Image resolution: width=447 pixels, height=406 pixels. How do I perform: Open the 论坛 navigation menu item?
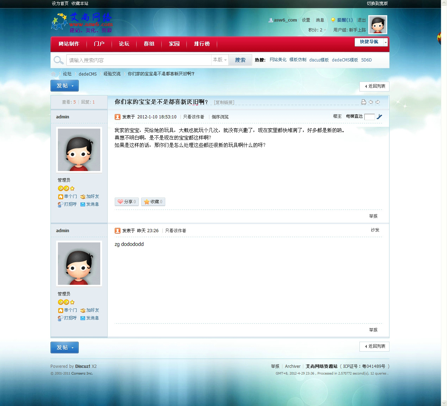[x=124, y=44]
